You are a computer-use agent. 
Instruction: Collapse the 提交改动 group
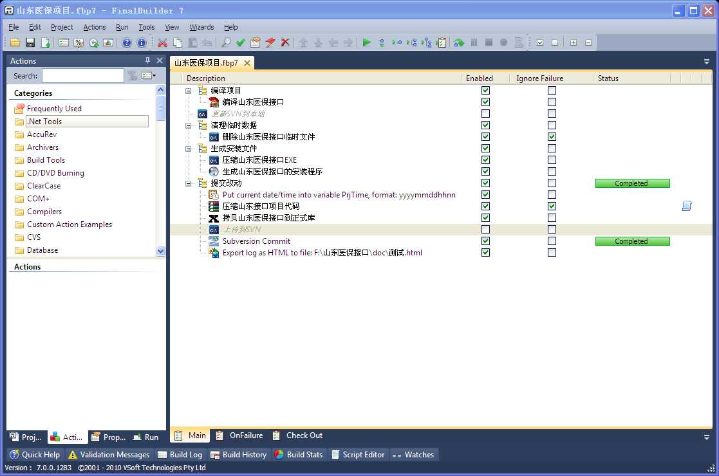coord(188,183)
